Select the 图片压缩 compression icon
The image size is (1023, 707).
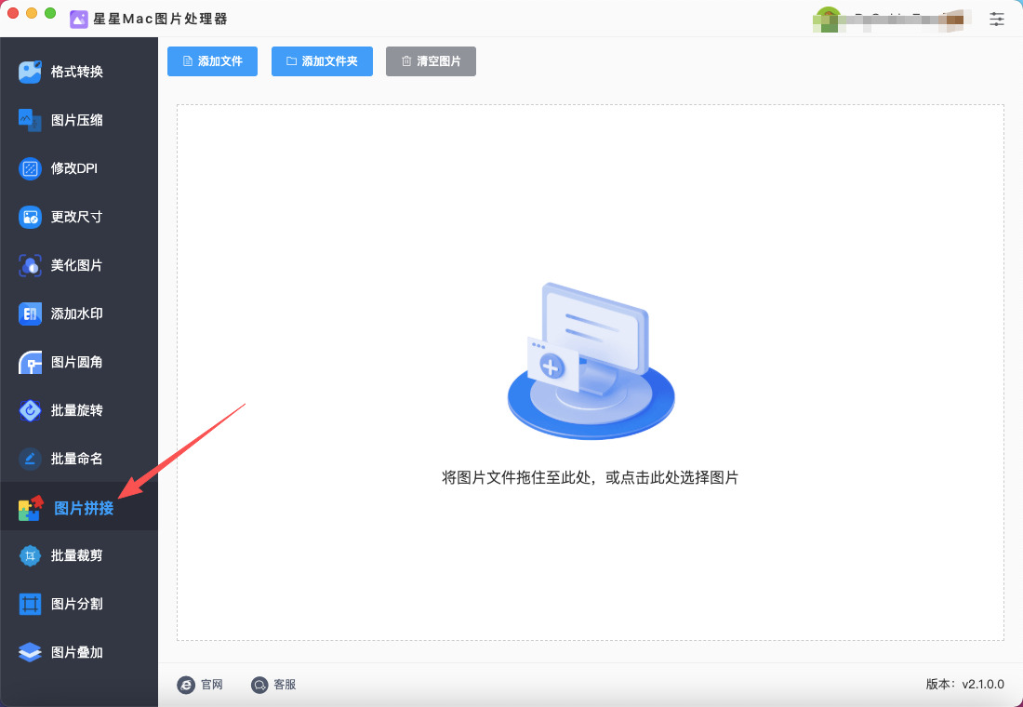point(30,120)
